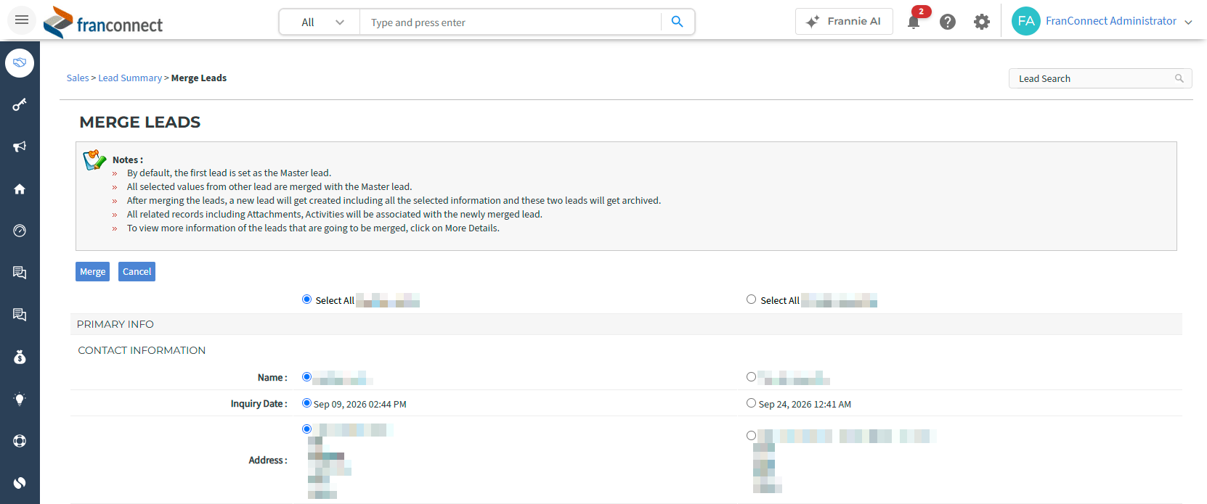The height and width of the screenshot is (504, 1207).
Task: Open Frannie AI assistant
Action: tap(844, 22)
